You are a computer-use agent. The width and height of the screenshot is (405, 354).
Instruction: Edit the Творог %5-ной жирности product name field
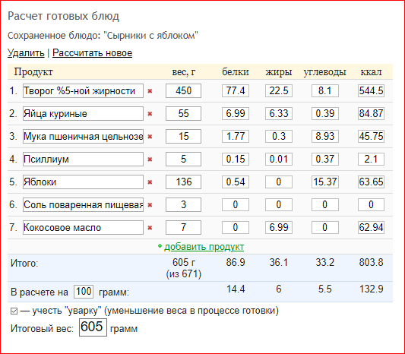tap(83, 91)
